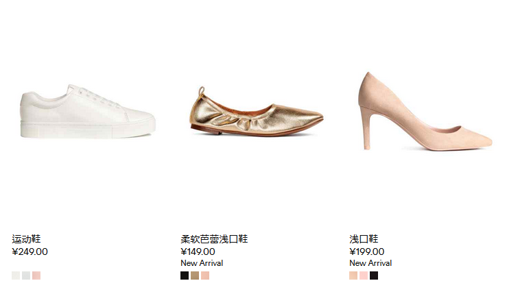Choose the tan gold ballet flat swatch
This screenshot has width=507, height=294.
pos(195,275)
